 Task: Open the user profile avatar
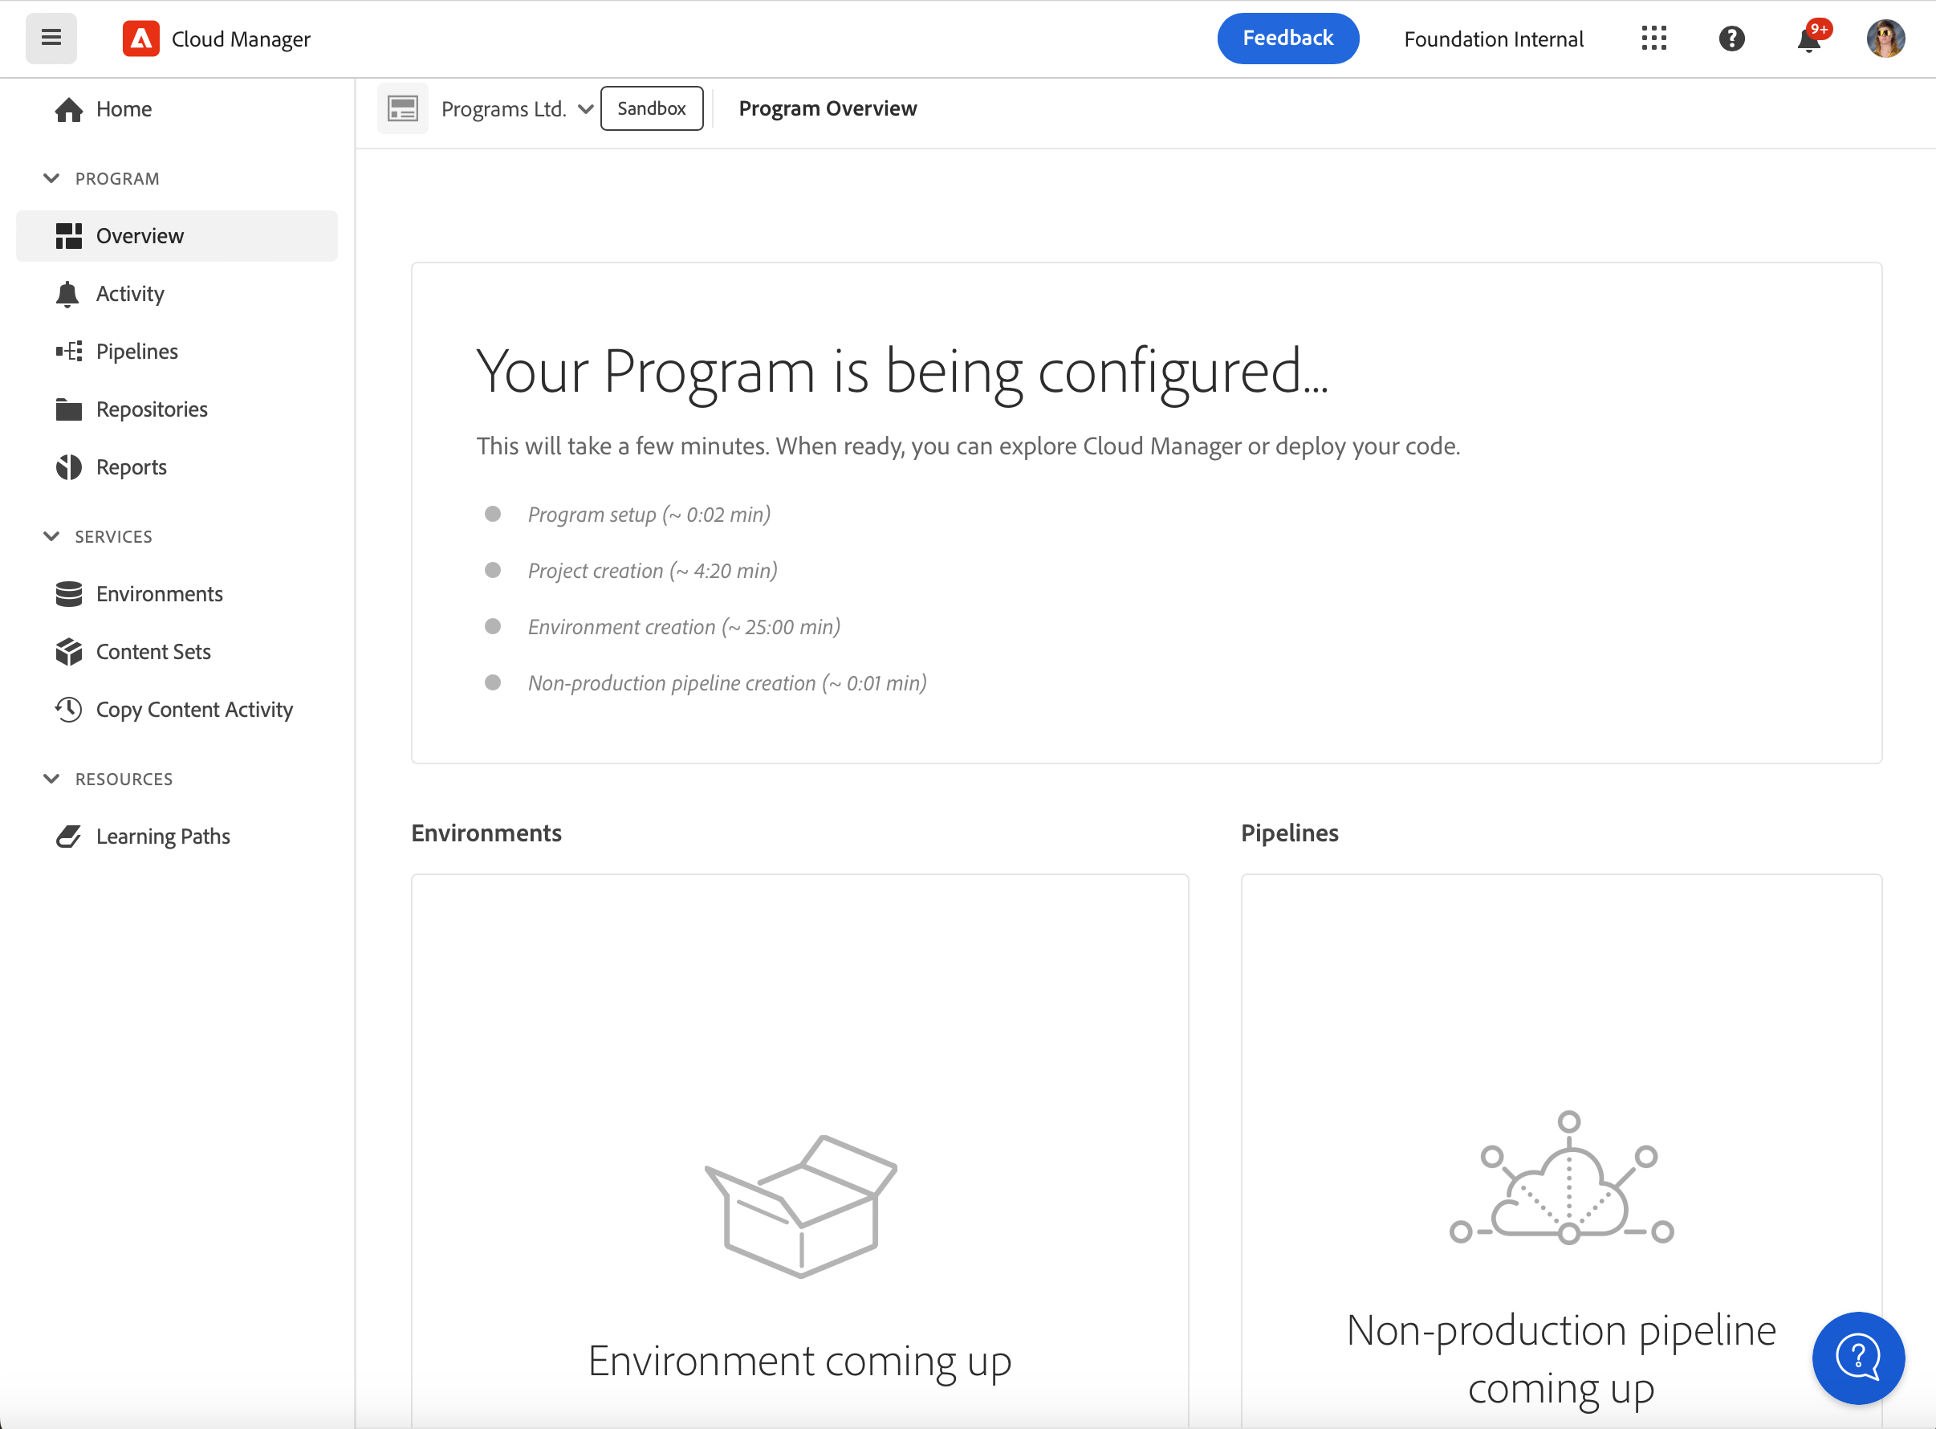tap(1885, 39)
